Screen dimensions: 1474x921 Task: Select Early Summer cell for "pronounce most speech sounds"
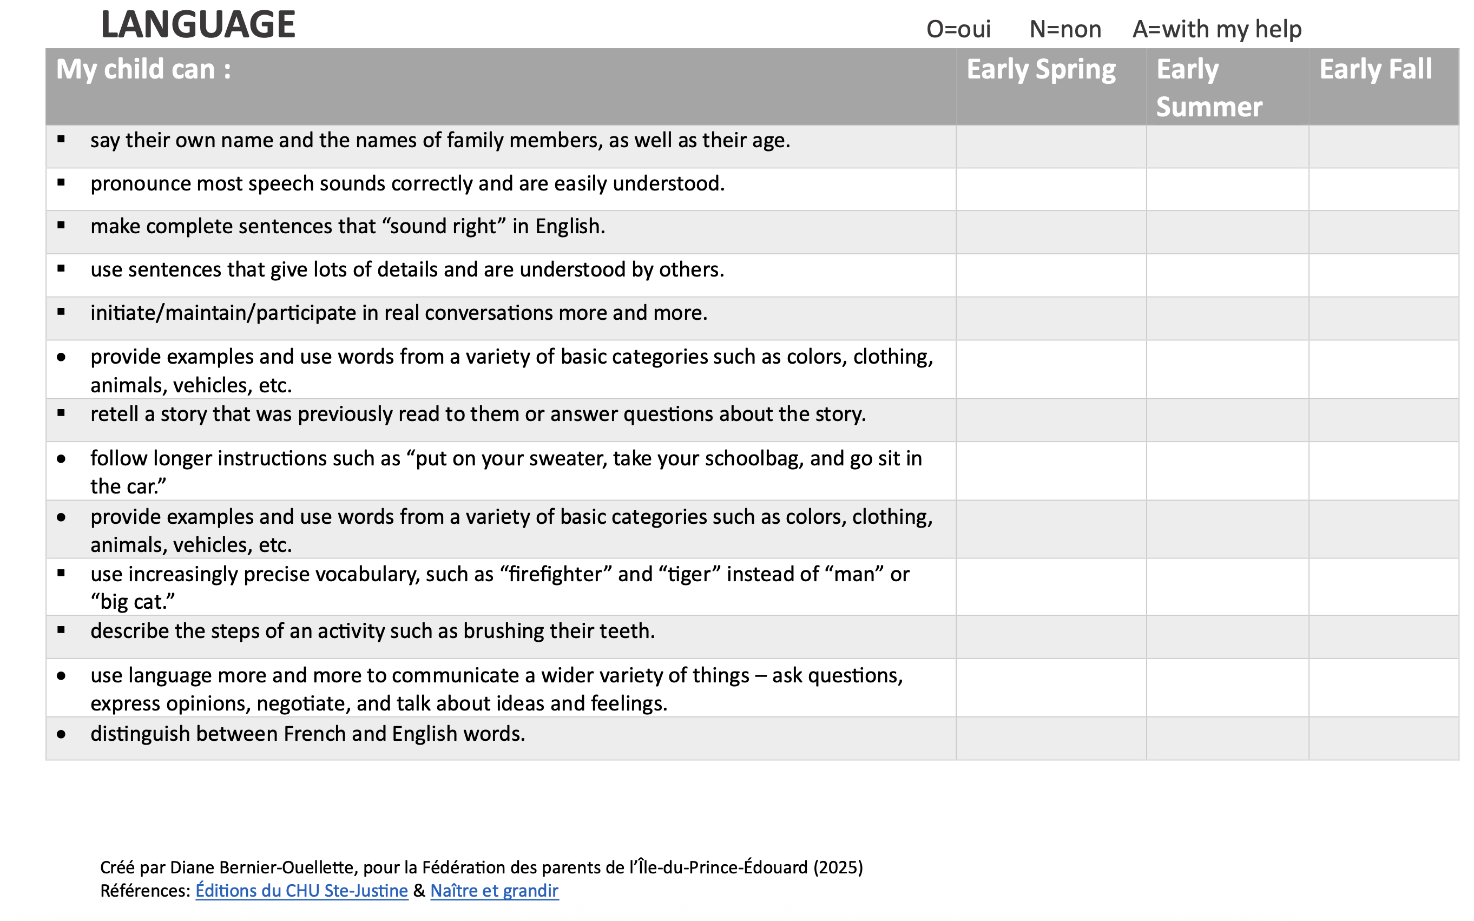(1227, 189)
